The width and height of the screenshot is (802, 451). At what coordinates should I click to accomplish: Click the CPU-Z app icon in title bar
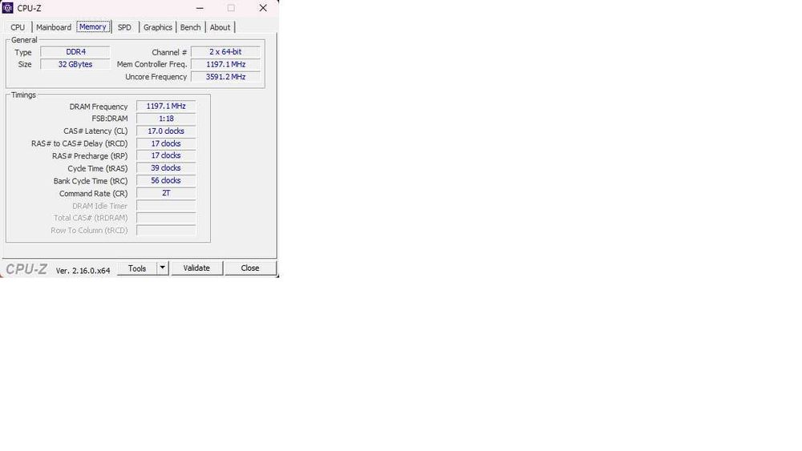(x=8, y=8)
